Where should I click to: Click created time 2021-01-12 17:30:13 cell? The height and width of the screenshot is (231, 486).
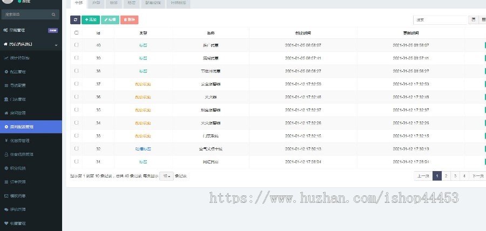tap(303, 149)
